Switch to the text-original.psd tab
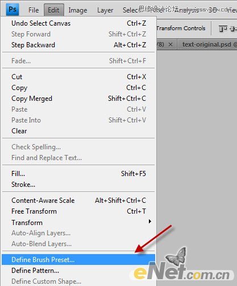The width and height of the screenshot is (237, 286). (x=207, y=44)
